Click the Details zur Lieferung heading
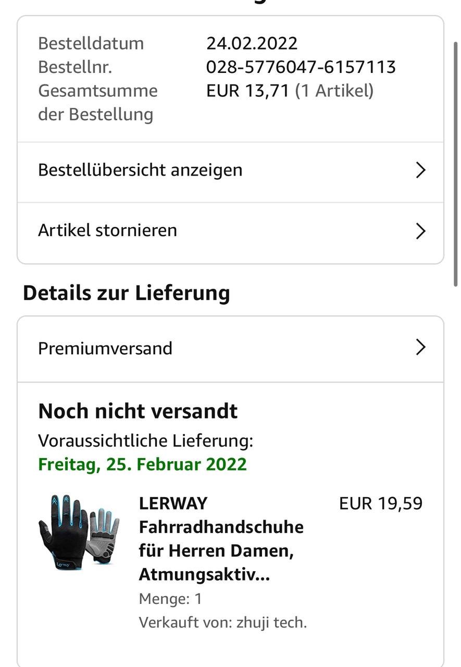 pyautogui.click(x=126, y=293)
